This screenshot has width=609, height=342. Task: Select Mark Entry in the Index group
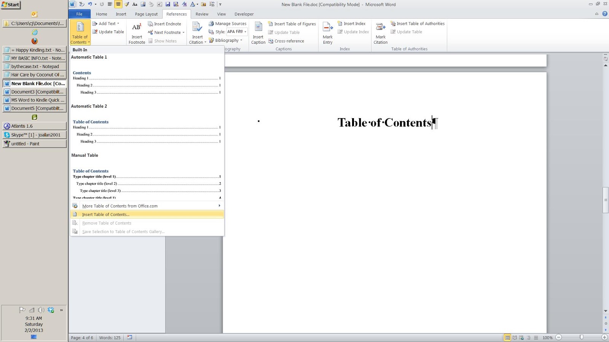(x=327, y=32)
